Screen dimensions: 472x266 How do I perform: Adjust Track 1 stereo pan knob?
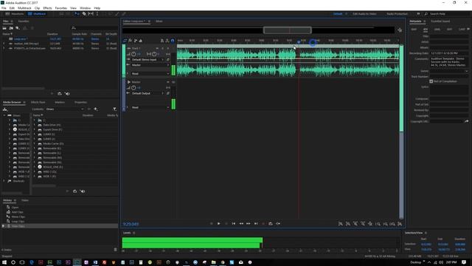154,54
